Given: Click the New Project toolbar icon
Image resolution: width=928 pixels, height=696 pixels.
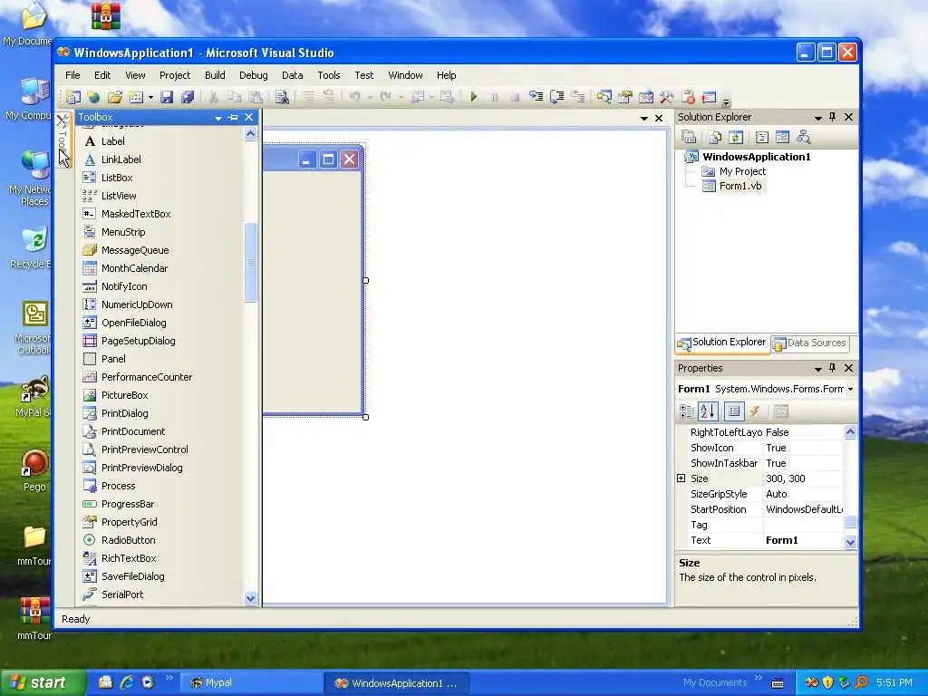Looking at the screenshot, I should pyautogui.click(x=72, y=97).
